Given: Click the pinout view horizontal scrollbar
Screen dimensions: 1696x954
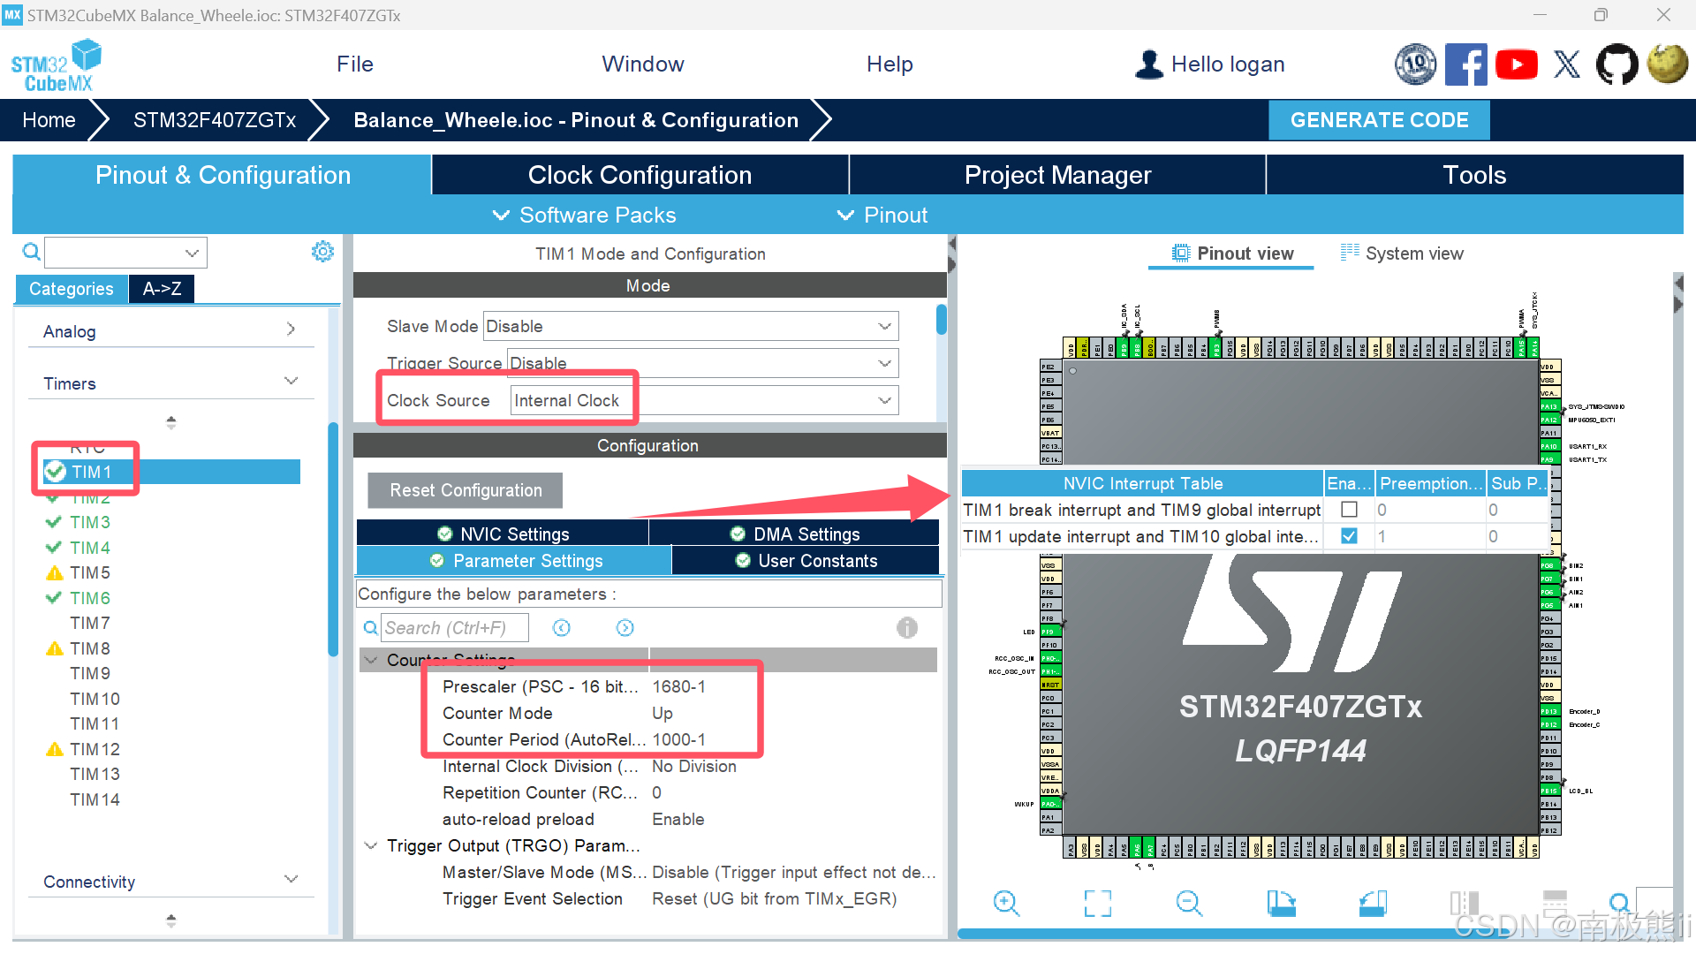Looking at the screenshot, I should click(1219, 934).
